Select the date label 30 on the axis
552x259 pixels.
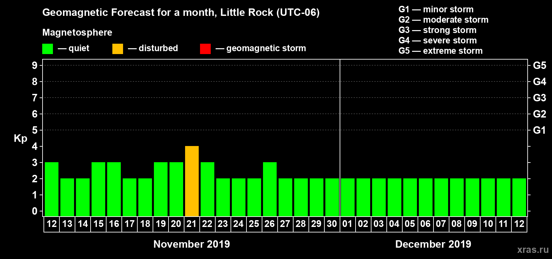point(332,224)
